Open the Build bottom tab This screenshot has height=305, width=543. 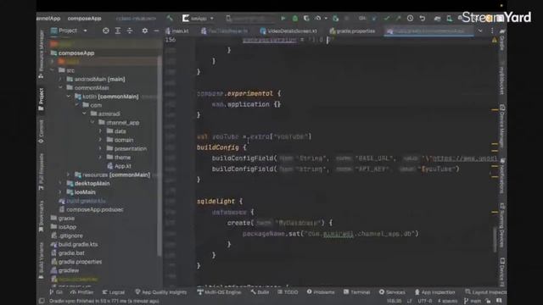pyautogui.click(x=260, y=292)
